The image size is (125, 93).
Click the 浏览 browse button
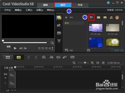[69, 50]
